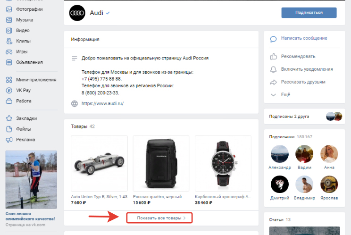Open the Clips icon in the sidebar
The image size is (351, 235).
coord(9,41)
